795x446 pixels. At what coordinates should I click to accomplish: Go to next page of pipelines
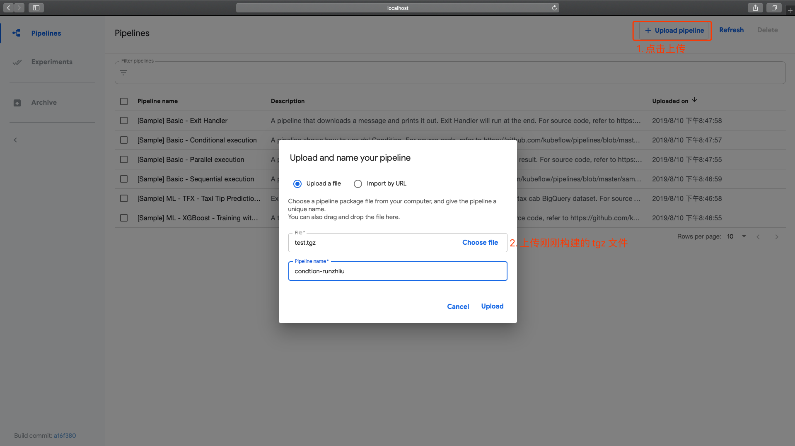tap(776, 236)
